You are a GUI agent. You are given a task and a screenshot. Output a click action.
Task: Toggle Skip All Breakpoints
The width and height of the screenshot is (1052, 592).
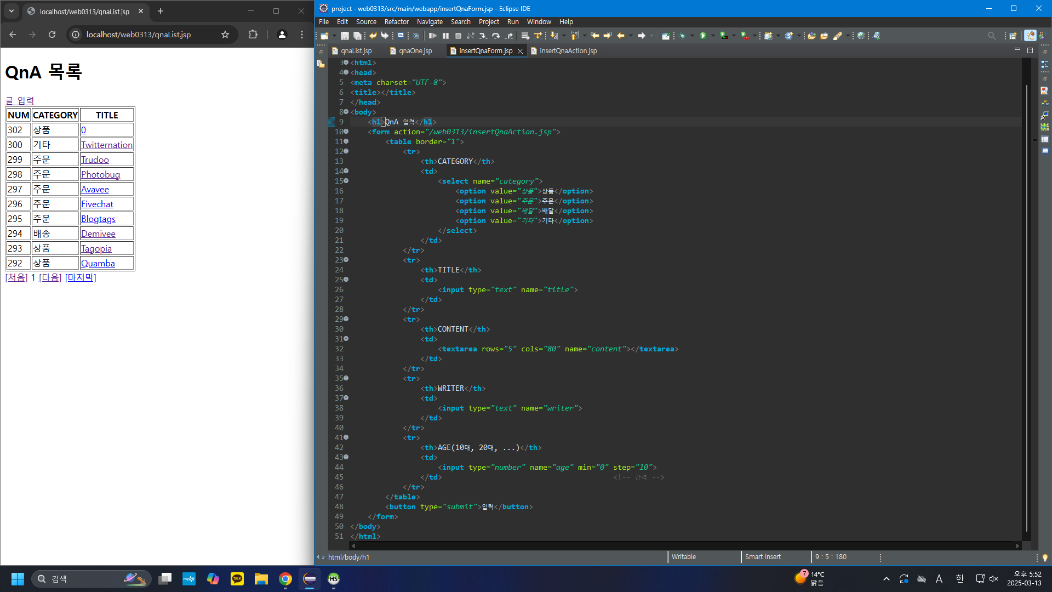(x=416, y=36)
